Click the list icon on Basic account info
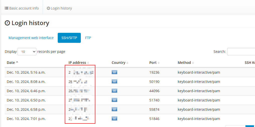Image resolution: width=255 pixels, height=127 pixels. [x=7, y=8]
